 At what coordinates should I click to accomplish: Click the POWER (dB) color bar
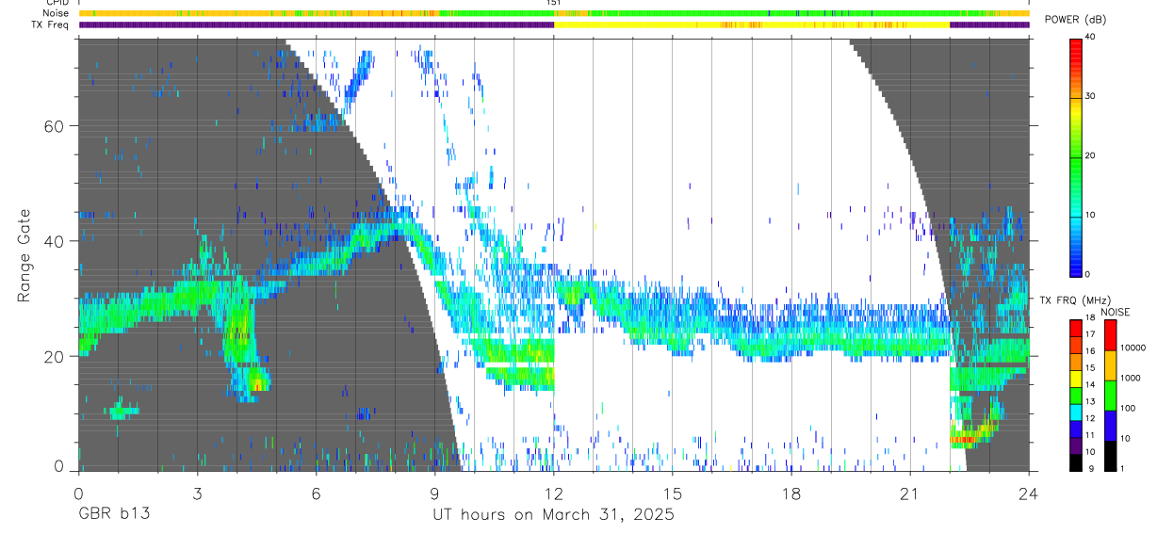click(x=1077, y=156)
